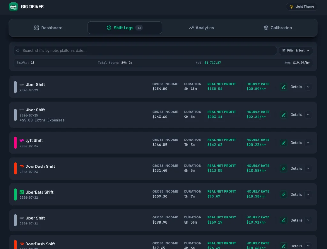Click the DoorDash logo on 2026-07-23 shift
This screenshot has width=327, height=249.
click(21, 167)
